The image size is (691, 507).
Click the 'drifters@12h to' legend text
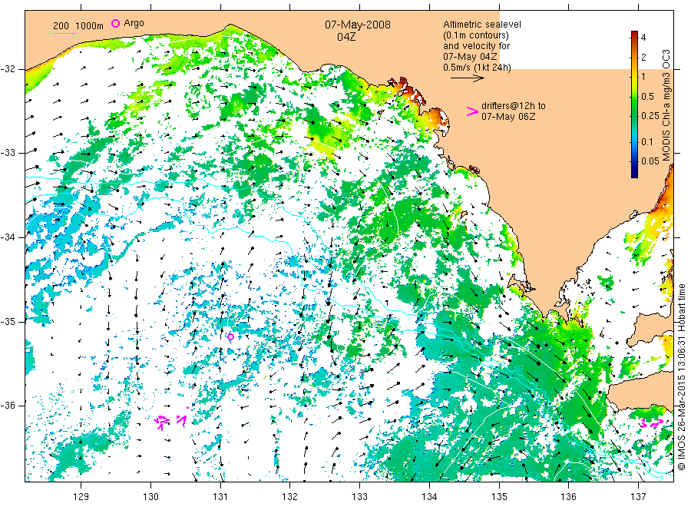[x=513, y=106]
